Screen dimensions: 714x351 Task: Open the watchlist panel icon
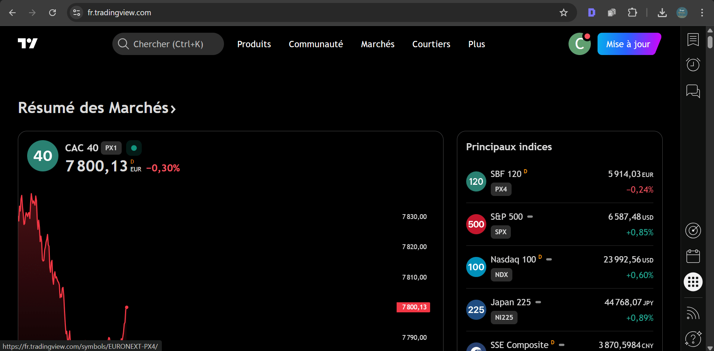[693, 40]
